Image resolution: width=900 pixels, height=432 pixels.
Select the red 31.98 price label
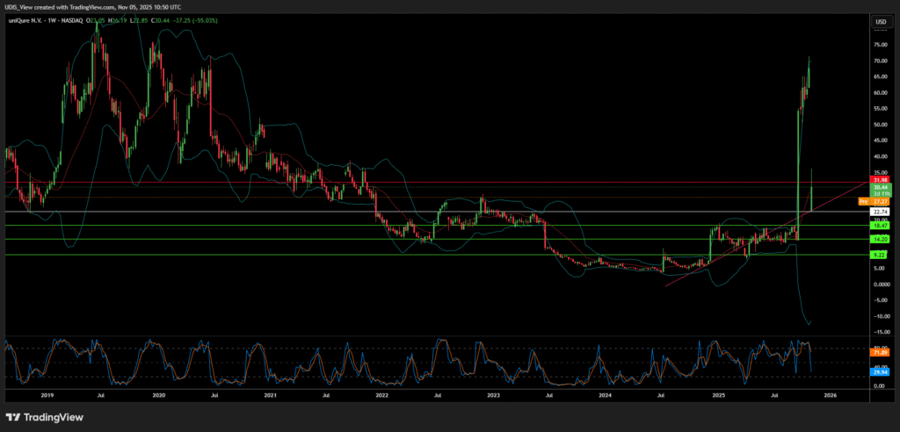click(x=879, y=180)
